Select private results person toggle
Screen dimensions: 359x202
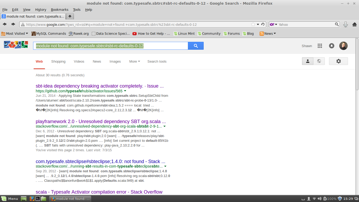308,61
